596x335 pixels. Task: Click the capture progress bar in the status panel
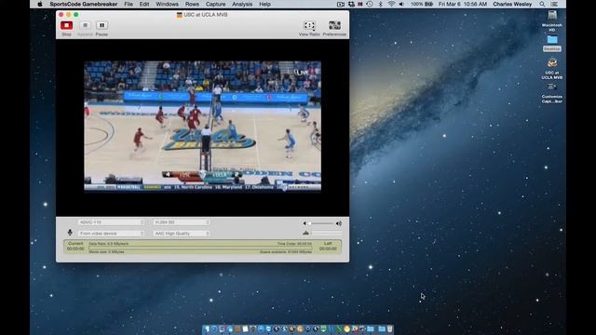(200, 248)
